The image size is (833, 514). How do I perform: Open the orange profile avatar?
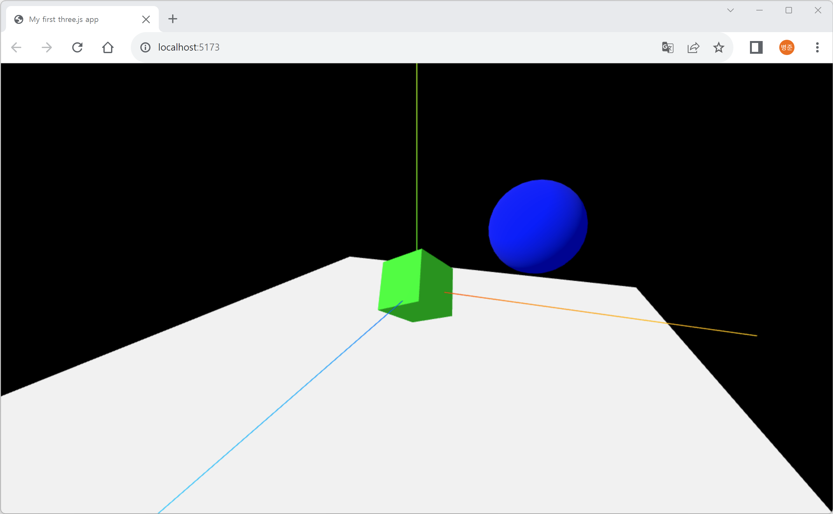[787, 47]
